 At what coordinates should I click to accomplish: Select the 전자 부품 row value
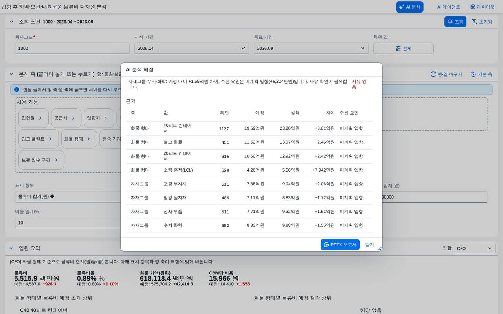point(173,212)
